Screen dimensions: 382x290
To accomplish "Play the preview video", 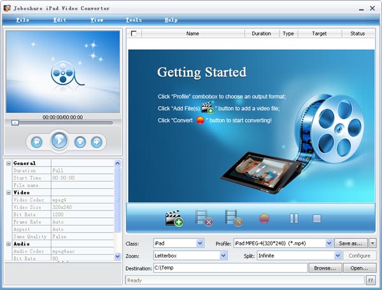I will pos(59,141).
